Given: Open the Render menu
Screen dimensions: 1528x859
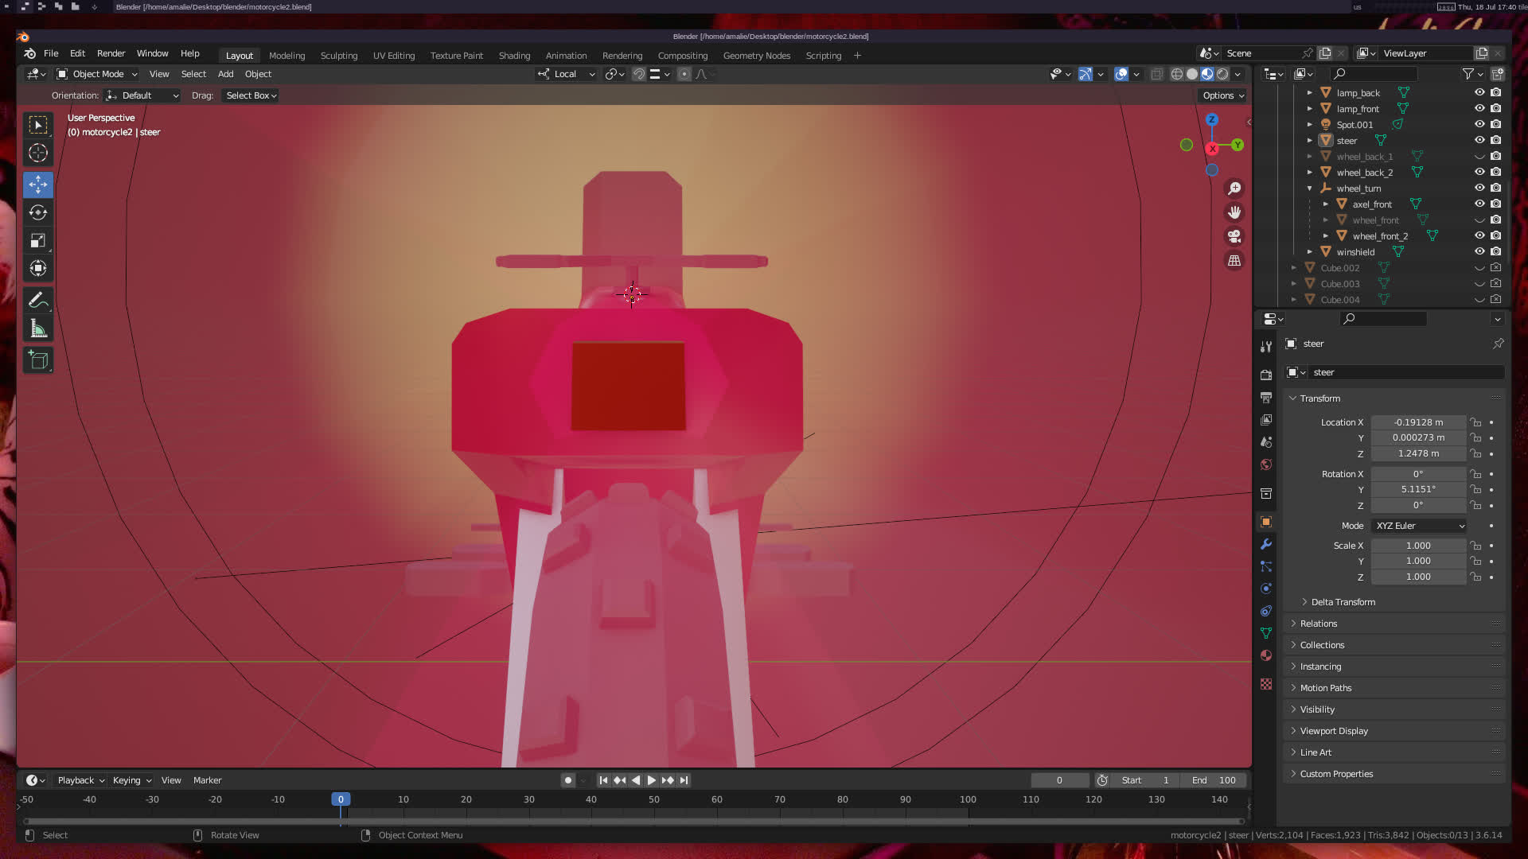Looking at the screenshot, I should pyautogui.click(x=111, y=53).
